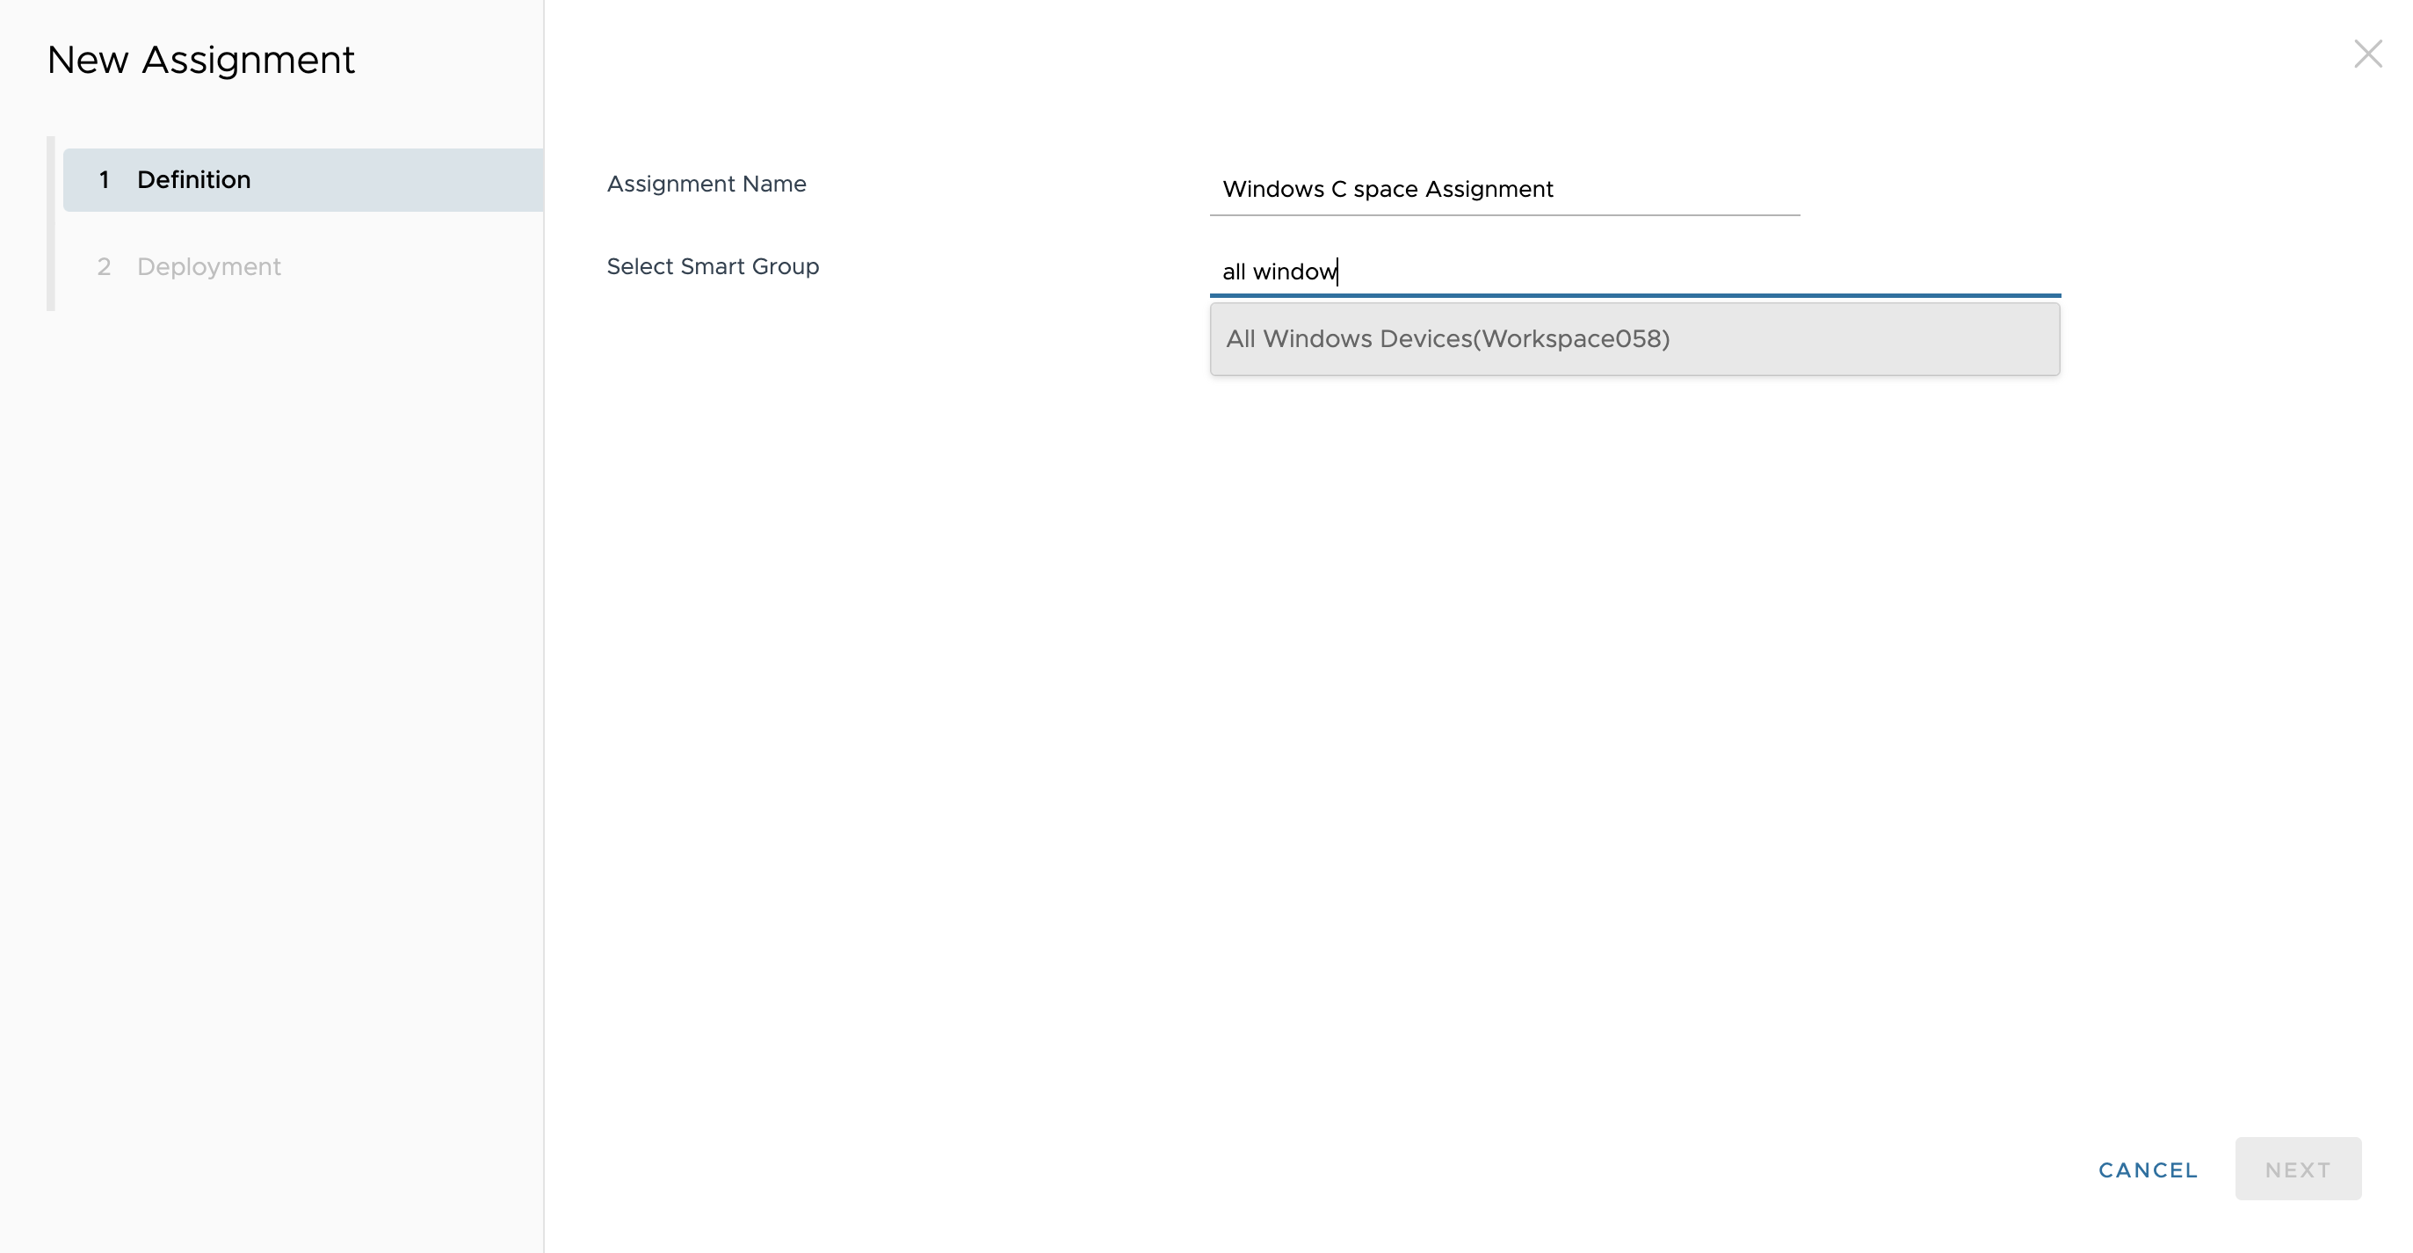The width and height of the screenshot is (2413, 1253).
Task: Select All Windows Devices(Workspace058) suggestion
Action: pos(1634,339)
